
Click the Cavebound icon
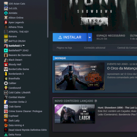(x=6, y=88)
